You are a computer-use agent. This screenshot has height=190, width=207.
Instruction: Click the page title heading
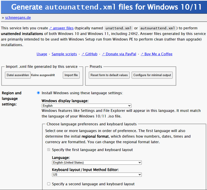tap(106, 7)
